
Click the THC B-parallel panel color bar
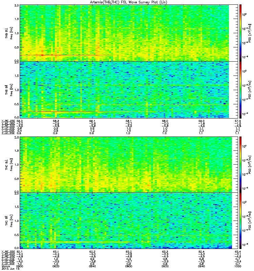tap(240, 221)
